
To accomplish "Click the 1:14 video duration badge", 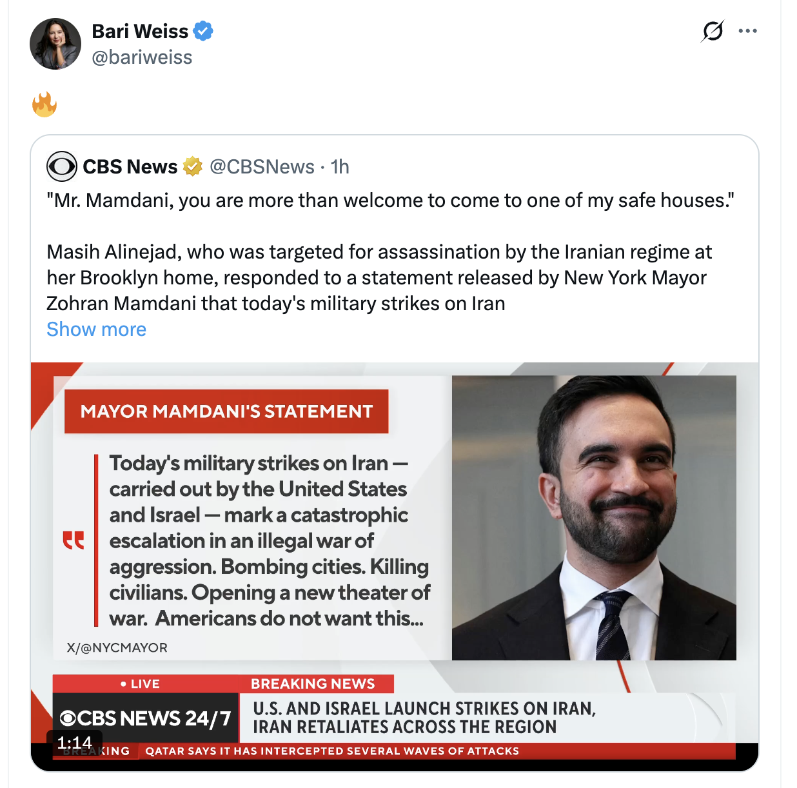I will [74, 742].
